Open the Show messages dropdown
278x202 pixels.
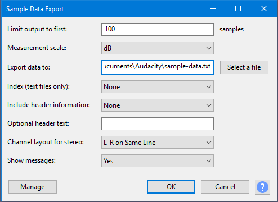click(158, 161)
